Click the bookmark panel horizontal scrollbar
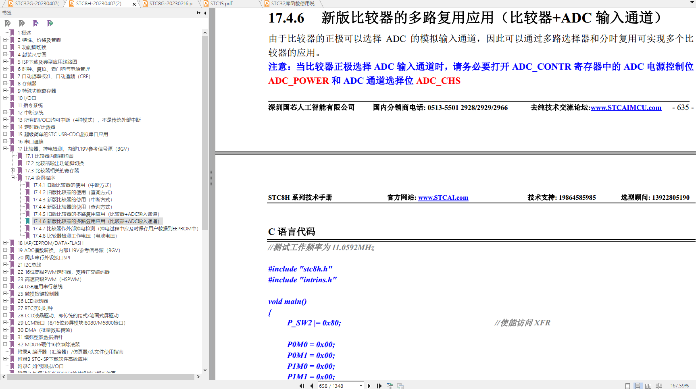696x389 pixels. point(101,377)
